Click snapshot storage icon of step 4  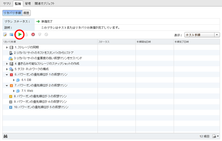(x=11, y=64)
